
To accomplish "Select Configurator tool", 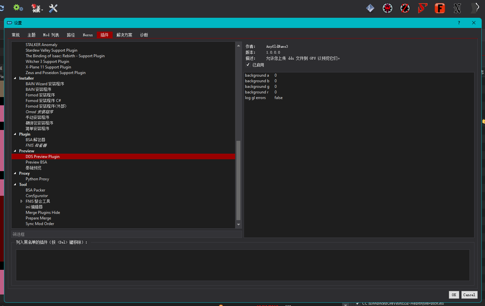I will tap(37, 196).
